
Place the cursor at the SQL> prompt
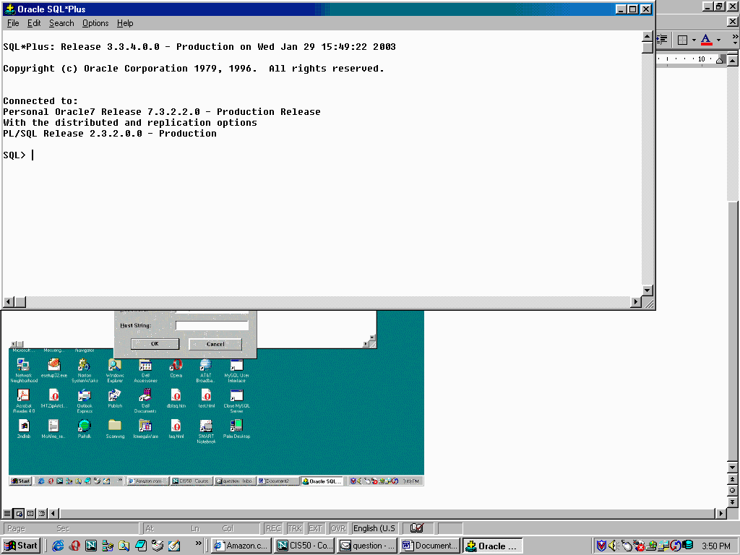click(x=33, y=155)
